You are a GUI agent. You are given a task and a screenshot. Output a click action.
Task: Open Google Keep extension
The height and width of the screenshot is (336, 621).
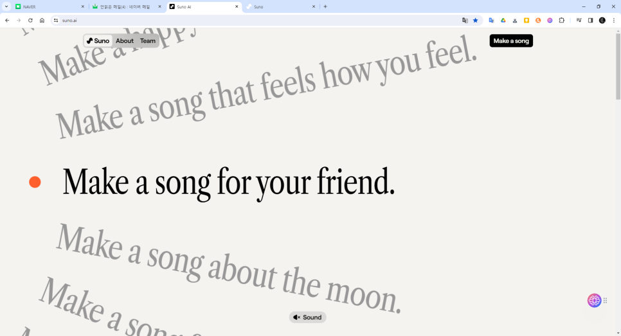tap(526, 20)
